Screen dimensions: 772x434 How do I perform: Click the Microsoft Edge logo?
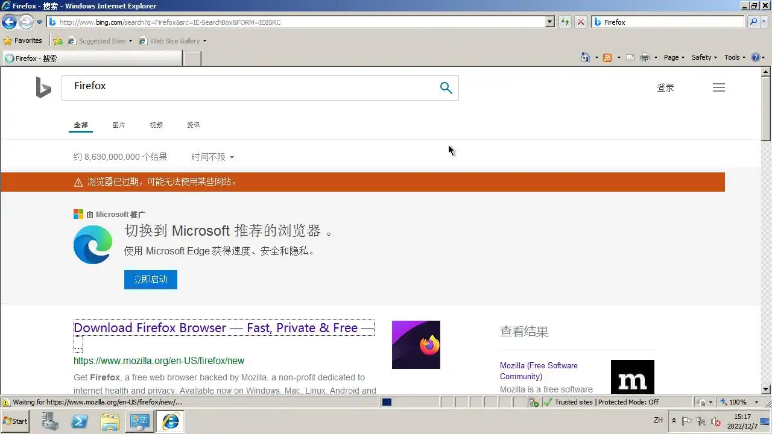[93, 245]
